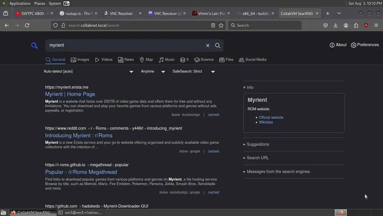The height and width of the screenshot is (216, 383).
Task: Open a new browser tab
Action: click(328, 13)
